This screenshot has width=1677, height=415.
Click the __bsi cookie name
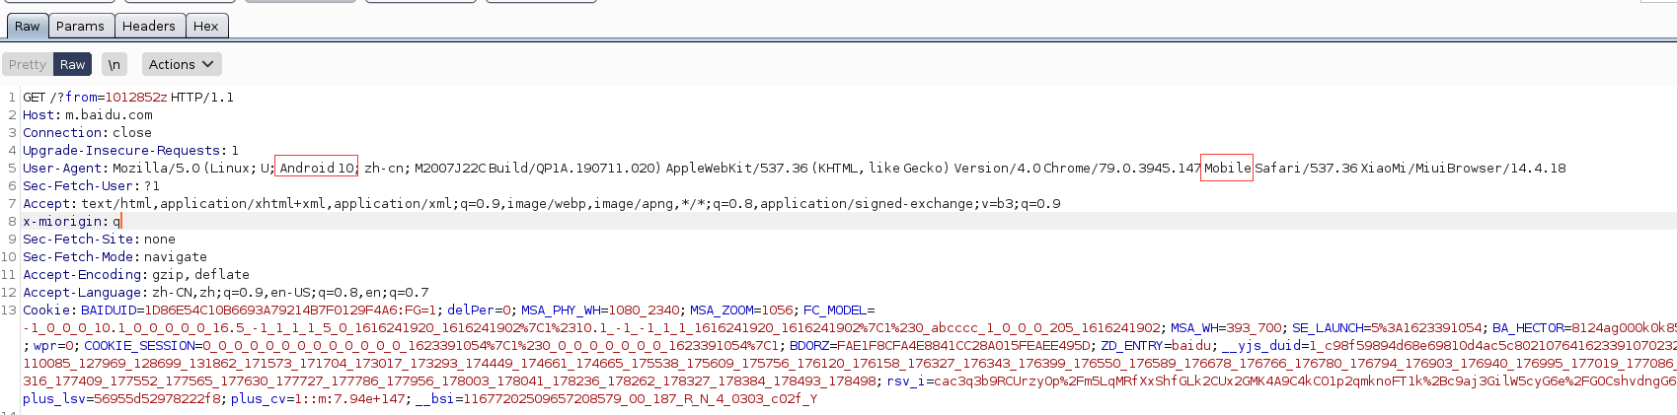click(434, 398)
